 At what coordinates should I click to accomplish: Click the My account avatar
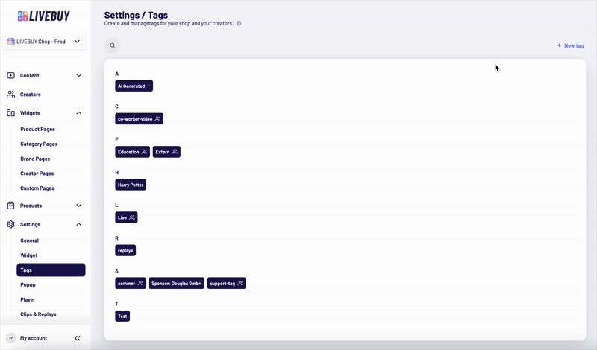(x=10, y=338)
